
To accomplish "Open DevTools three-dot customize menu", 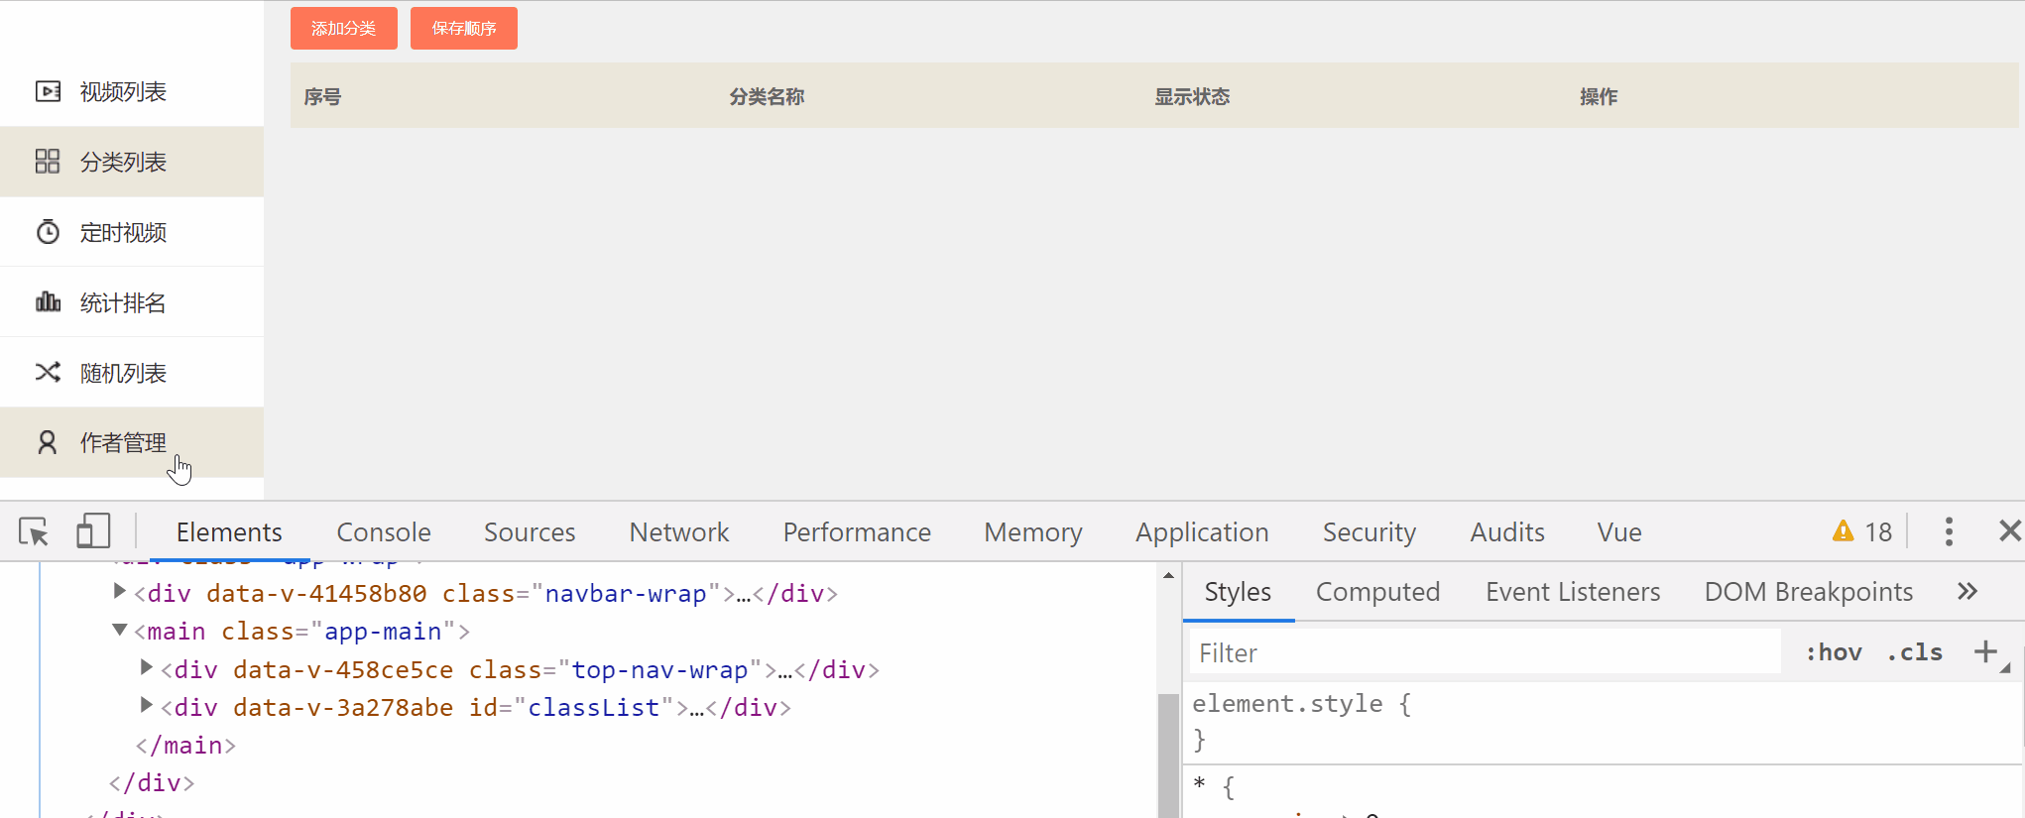I will click(1949, 532).
